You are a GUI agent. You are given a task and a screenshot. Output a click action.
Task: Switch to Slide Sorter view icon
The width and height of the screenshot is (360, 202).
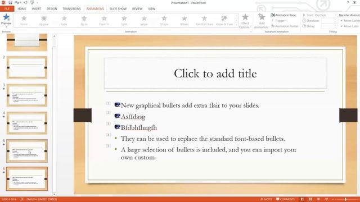(x=310, y=199)
